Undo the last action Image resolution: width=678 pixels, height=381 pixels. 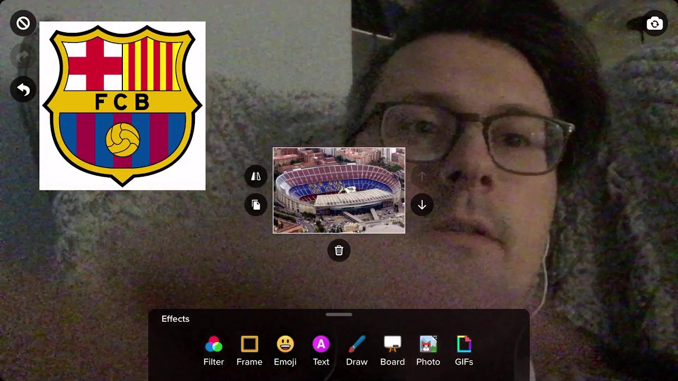point(23,90)
